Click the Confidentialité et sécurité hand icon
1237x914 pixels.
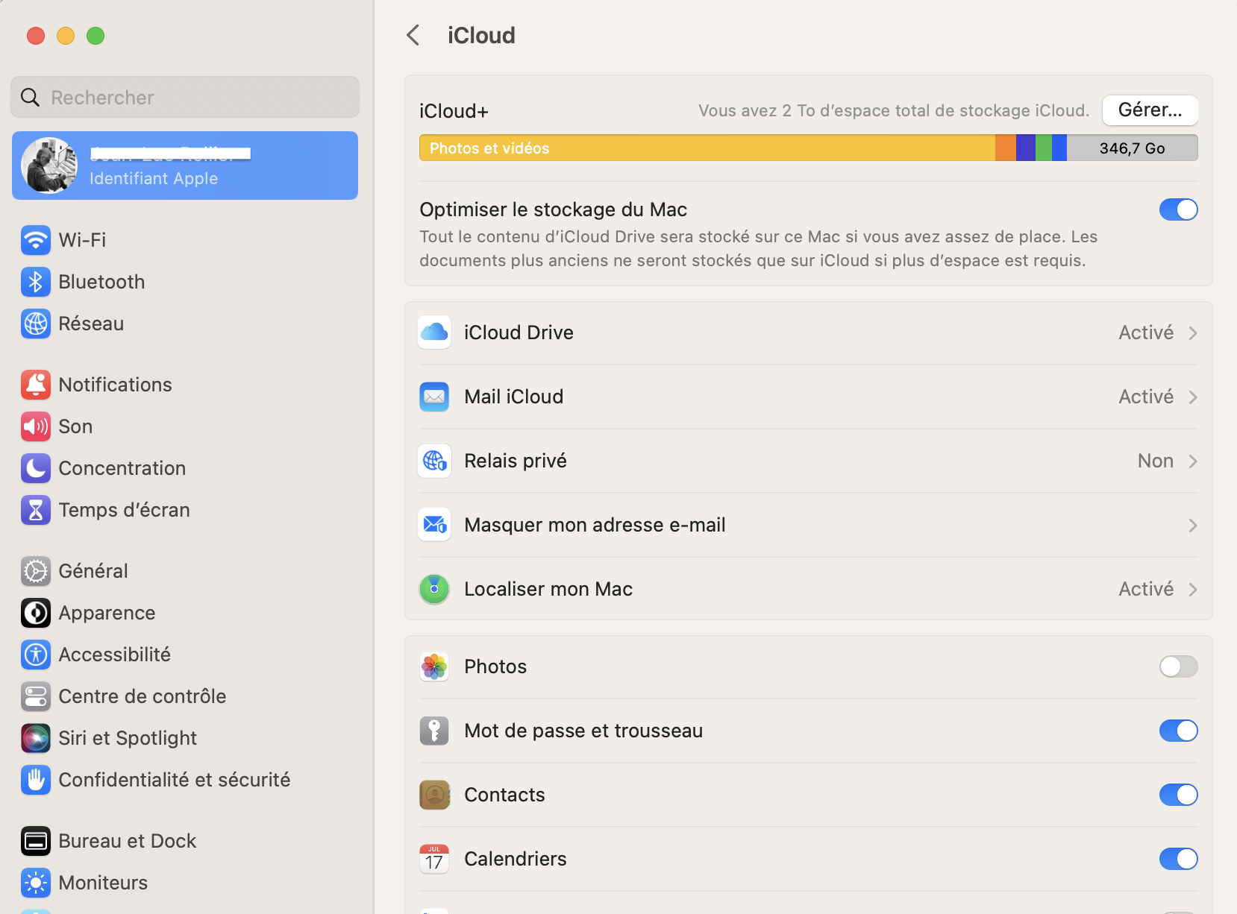35,780
